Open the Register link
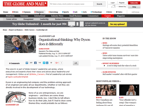The image size is (143, 106). point(122,3)
